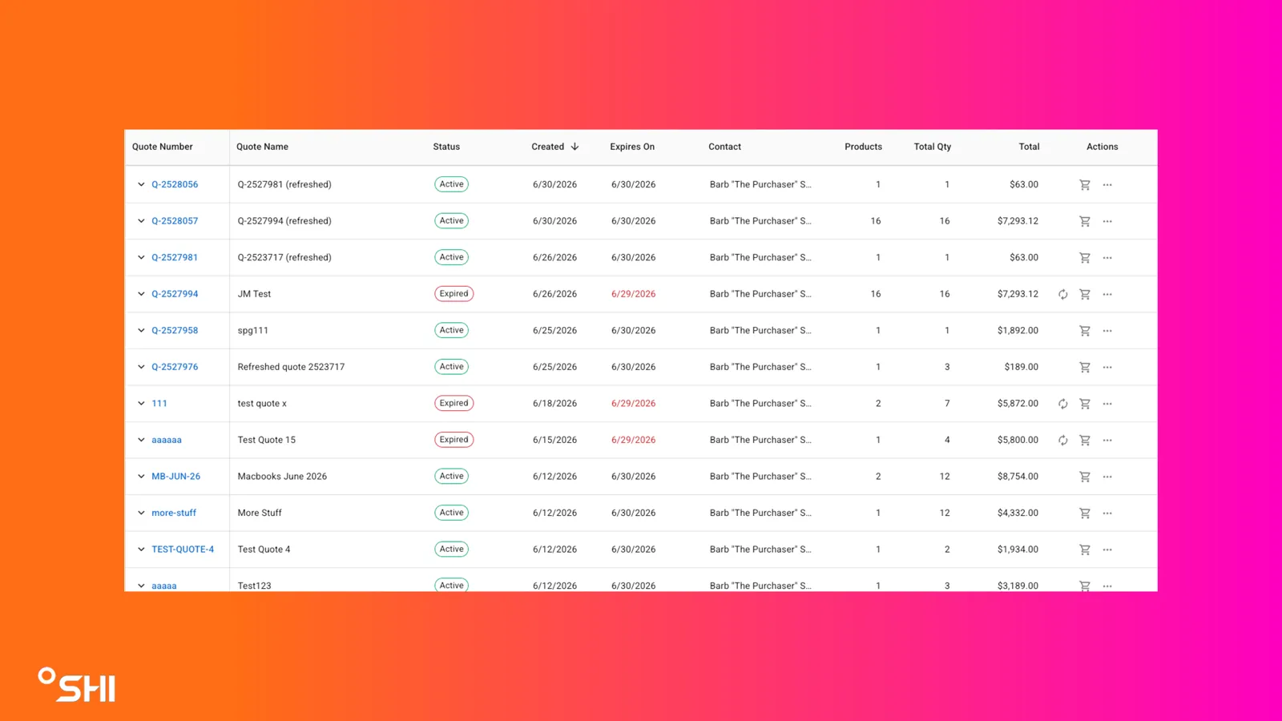The image size is (1282, 721).
Task: Refresh expired Test Quote 15
Action: pos(1062,440)
